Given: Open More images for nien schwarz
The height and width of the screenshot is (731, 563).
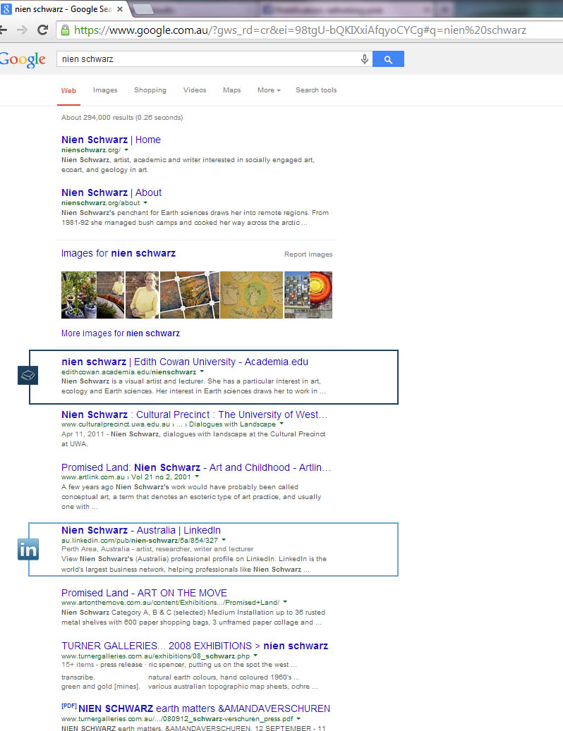Looking at the screenshot, I should [121, 333].
